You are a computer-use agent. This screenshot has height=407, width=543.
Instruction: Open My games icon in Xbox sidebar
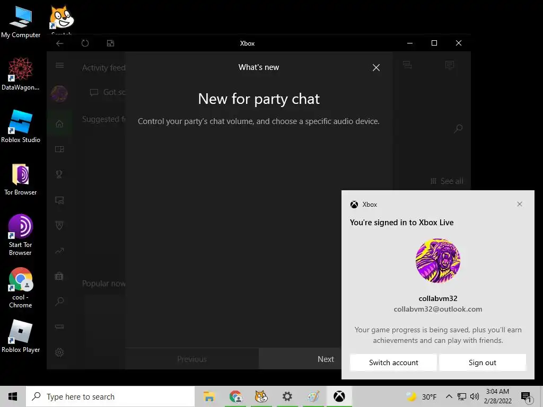click(59, 149)
